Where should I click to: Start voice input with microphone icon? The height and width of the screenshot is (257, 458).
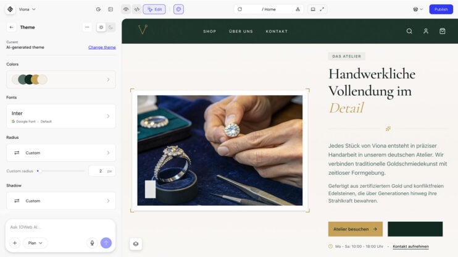(x=92, y=243)
